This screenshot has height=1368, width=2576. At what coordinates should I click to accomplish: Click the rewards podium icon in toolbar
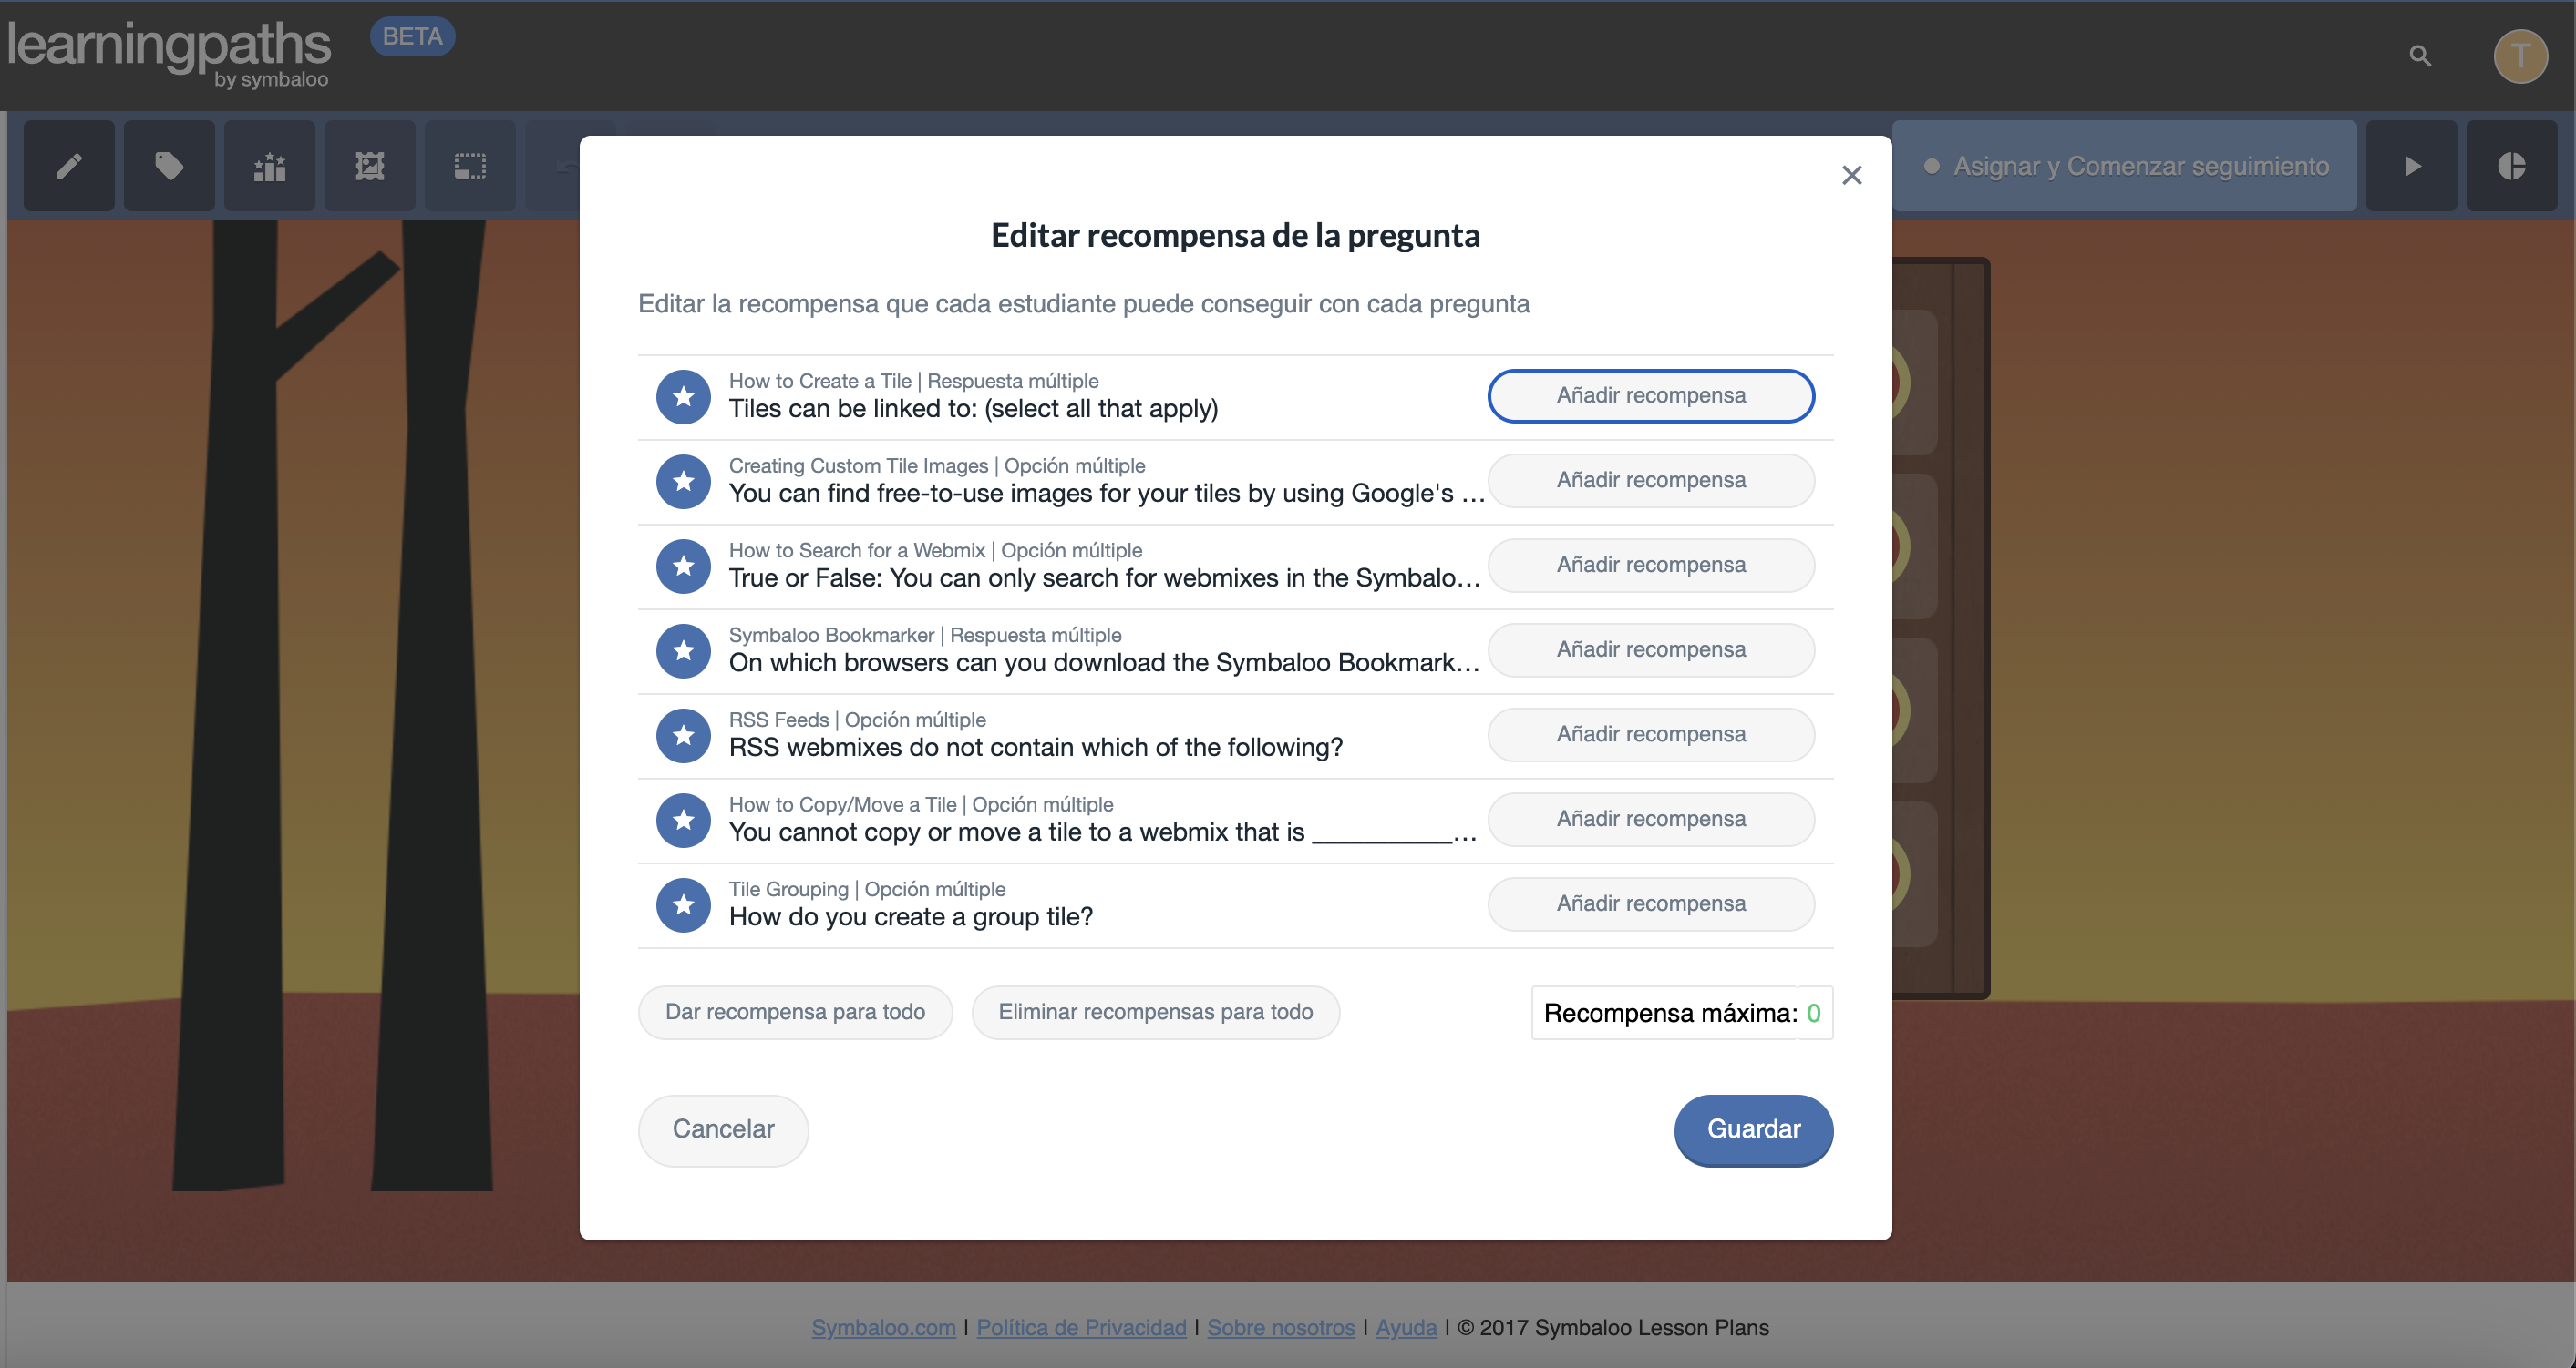[270, 166]
